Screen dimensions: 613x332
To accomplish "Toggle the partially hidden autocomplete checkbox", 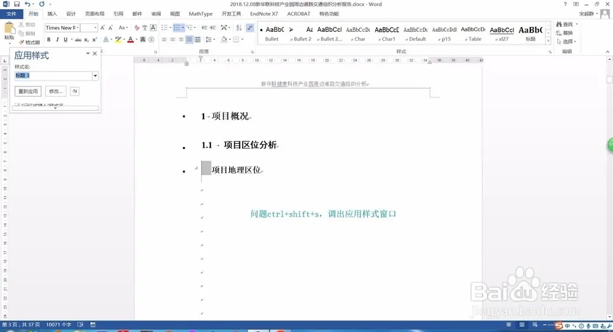I will click(17, 105).
